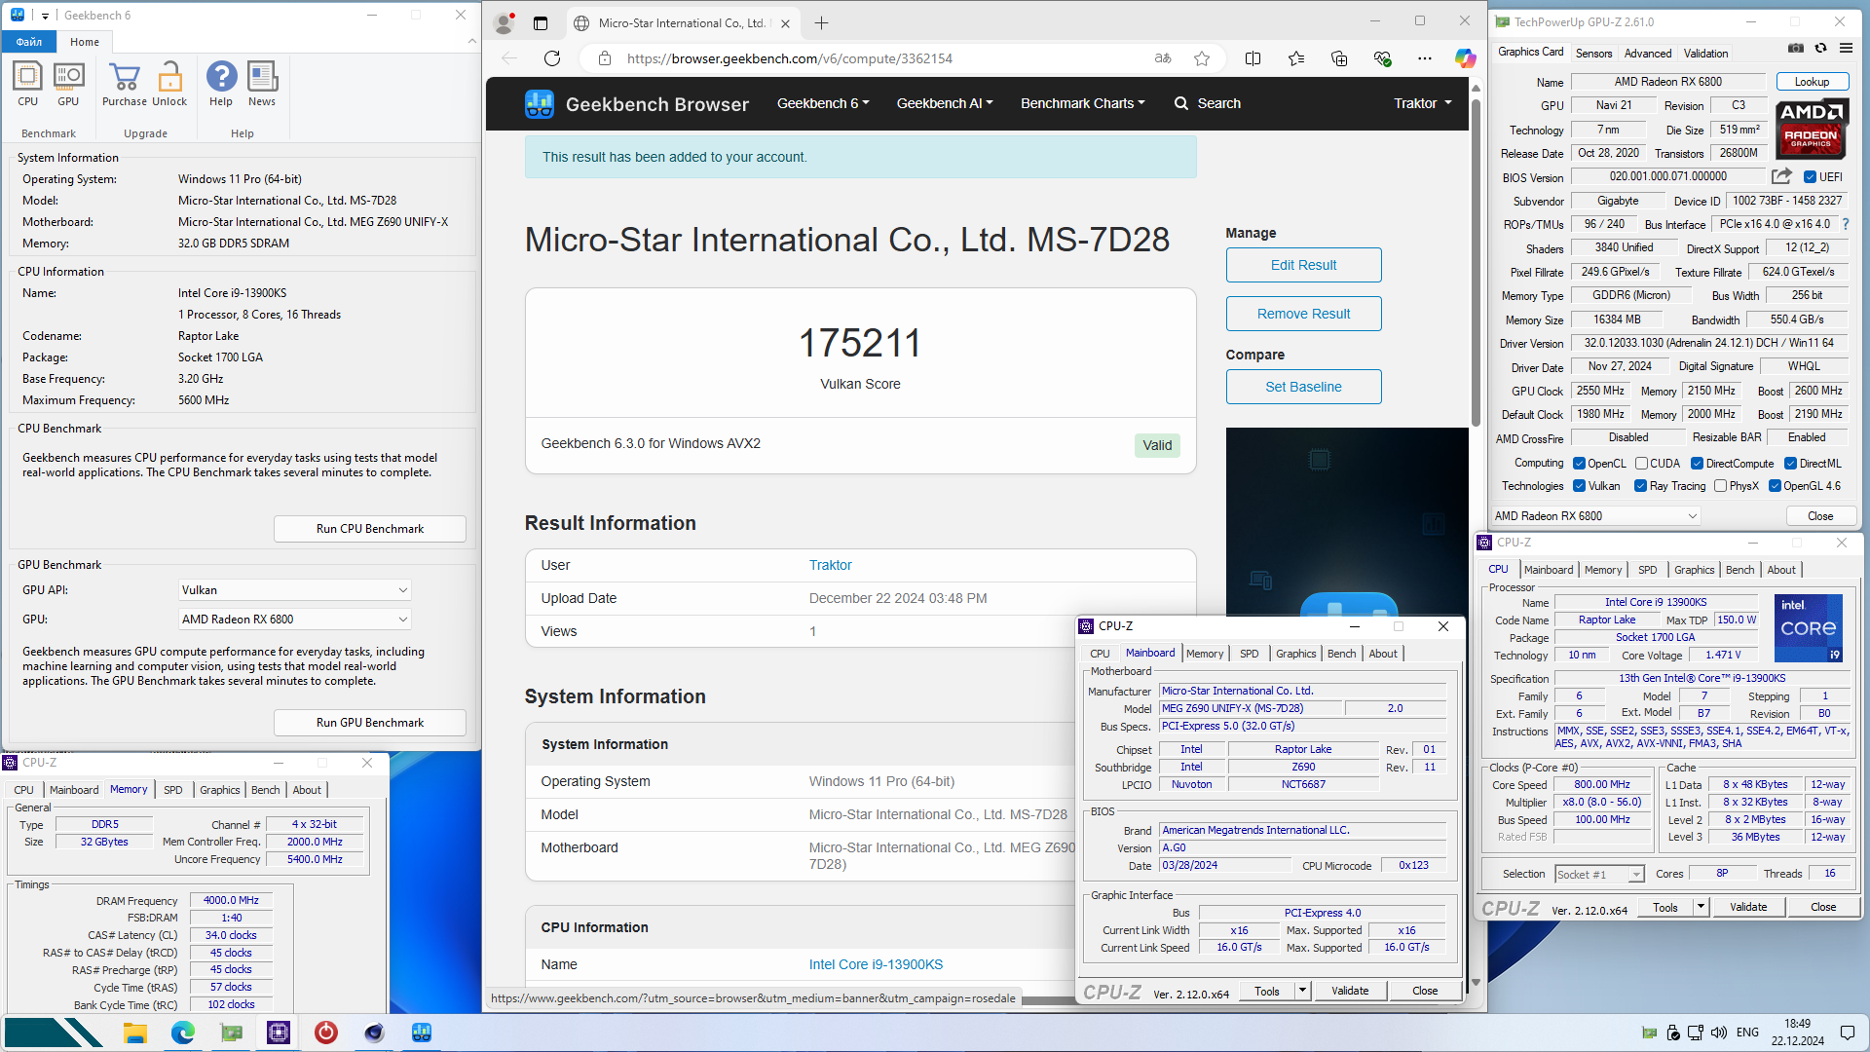Open the browser settings three-dot menu

[x=1425, y=58]
